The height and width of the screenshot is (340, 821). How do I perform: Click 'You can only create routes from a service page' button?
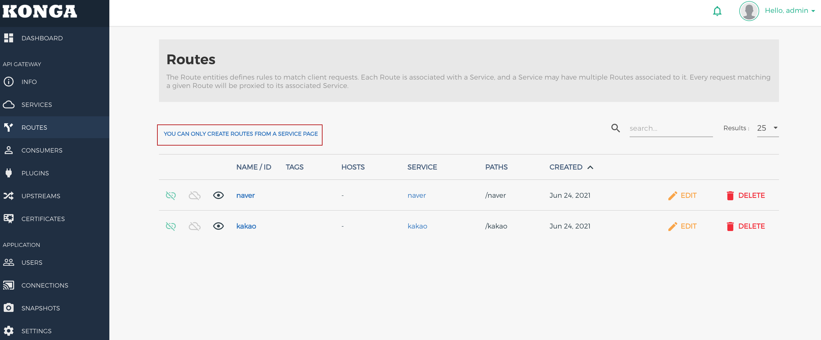241,134
